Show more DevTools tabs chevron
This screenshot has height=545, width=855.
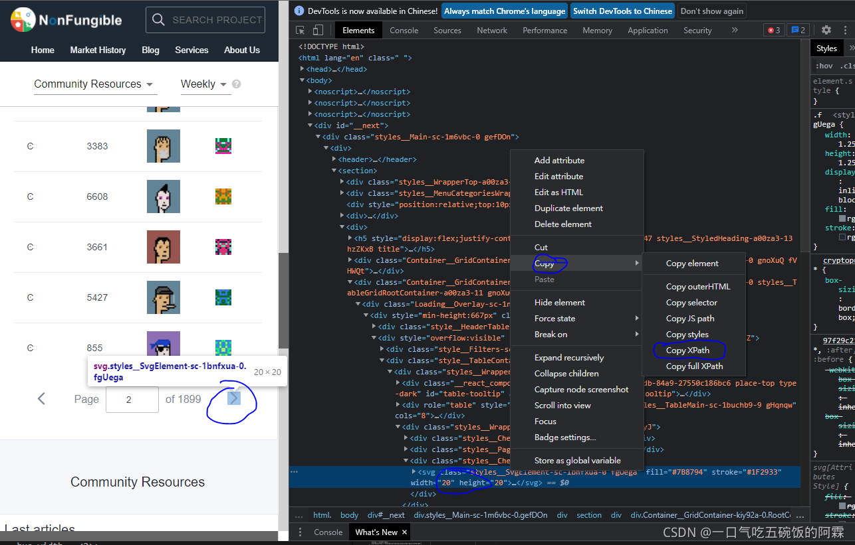[735, 30]
